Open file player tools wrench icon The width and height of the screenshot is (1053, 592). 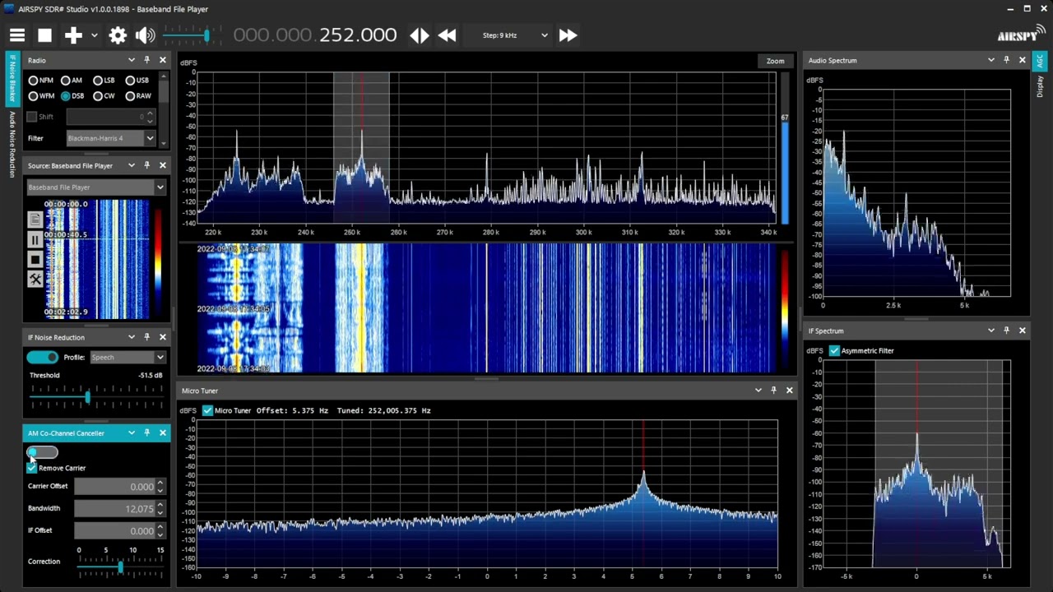[35, 280]
